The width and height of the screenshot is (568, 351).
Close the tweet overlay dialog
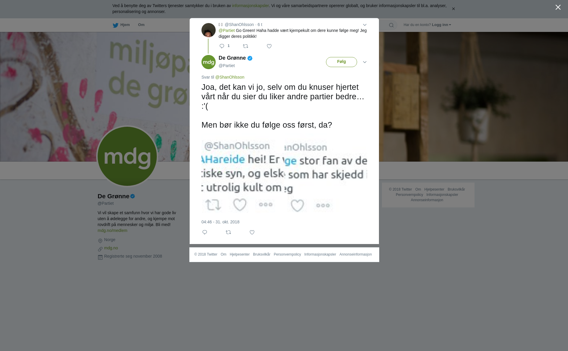558,7
